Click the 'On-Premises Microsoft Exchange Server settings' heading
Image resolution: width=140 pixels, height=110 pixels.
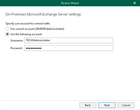43,14
